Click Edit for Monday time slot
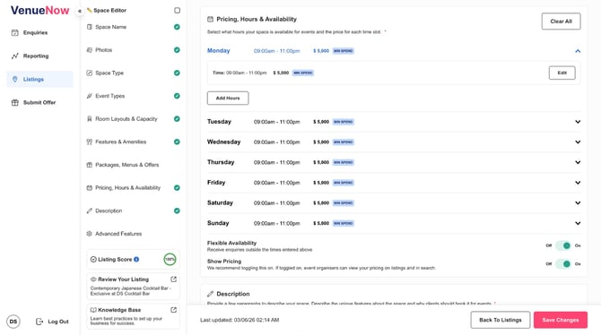601x335 pixels. point(562,73)
